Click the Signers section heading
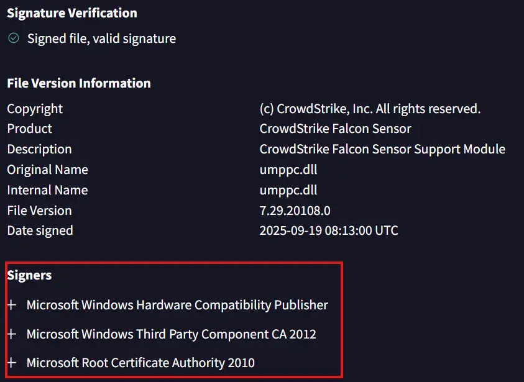 pos(29,275)
